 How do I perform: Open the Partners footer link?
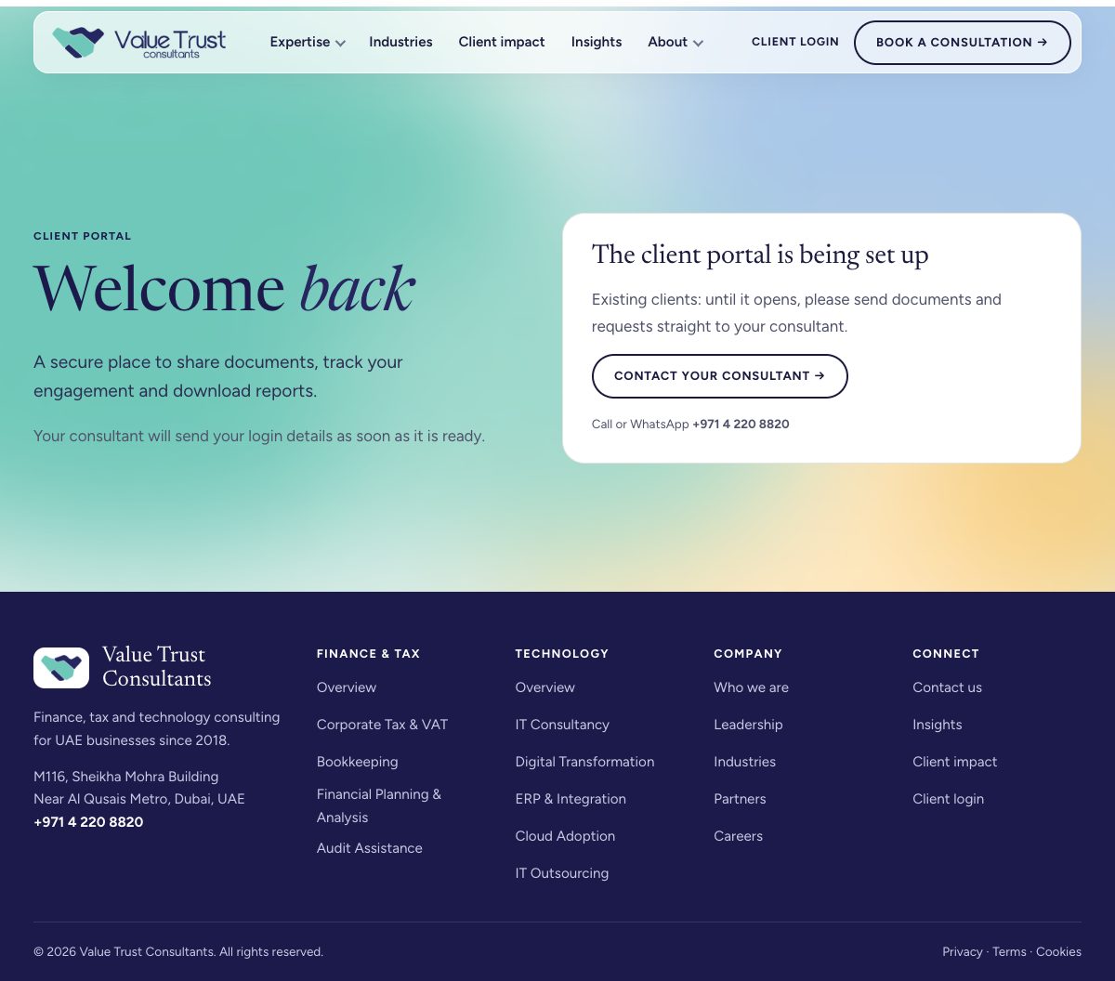[740, 799]
